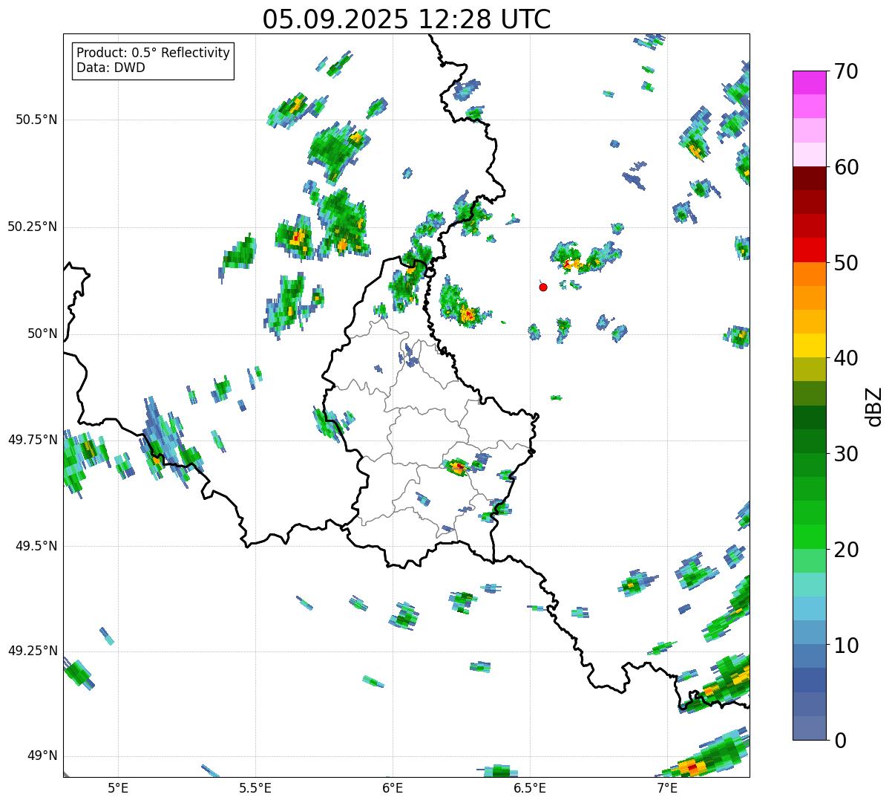Click the colorbar 10 tick label

(x=846, y=645)
